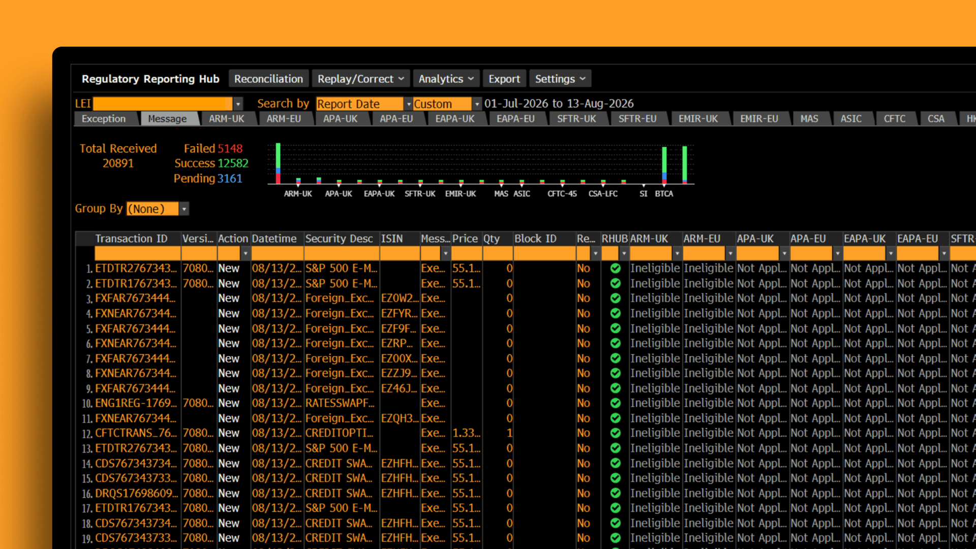Click the DRQS17698609... transaction ID cell
The image size is (976, 549).
tap(137, 494)
